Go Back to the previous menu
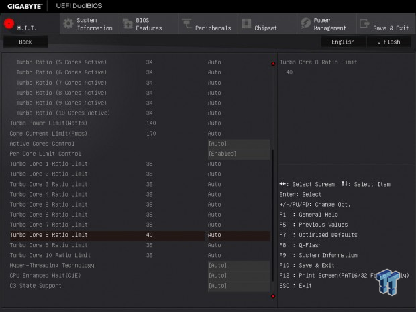The image size is (416, 312). click(25, 42)
